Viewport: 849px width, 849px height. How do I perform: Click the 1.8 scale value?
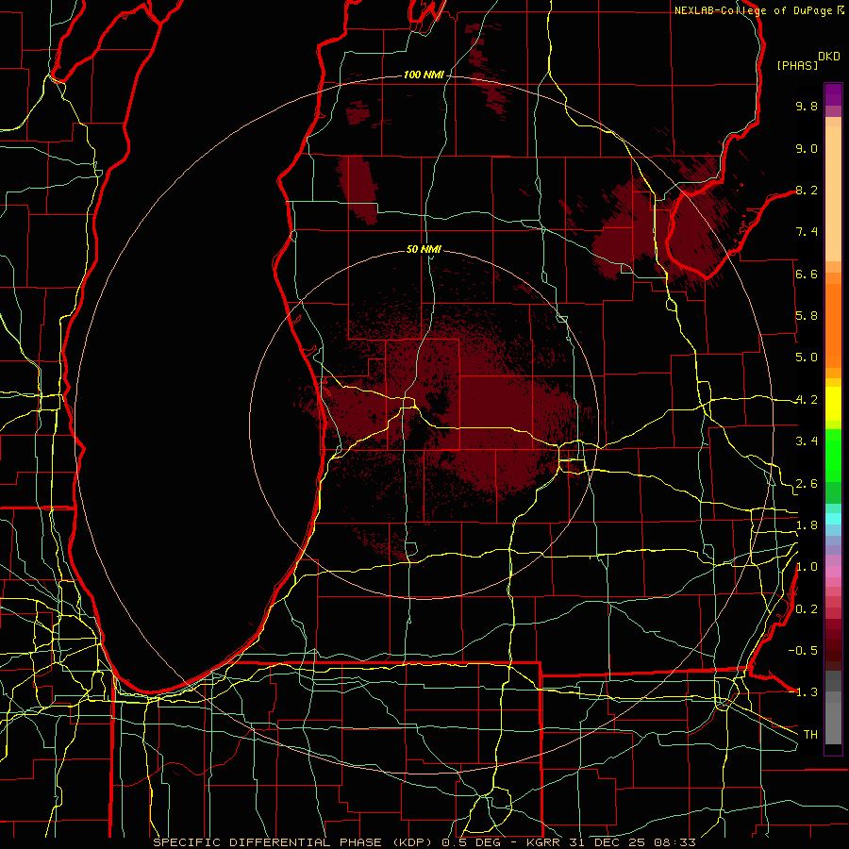(807, 525)
